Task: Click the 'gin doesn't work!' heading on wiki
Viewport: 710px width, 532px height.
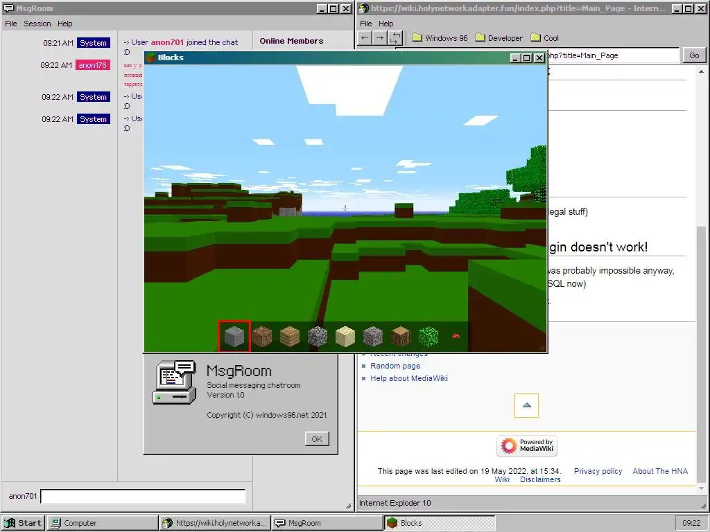Action: click(598, 247)
